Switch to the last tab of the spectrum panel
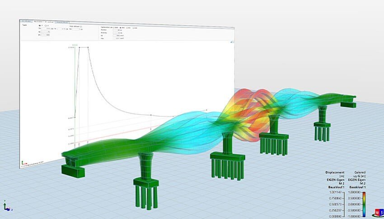 [62, 23]
